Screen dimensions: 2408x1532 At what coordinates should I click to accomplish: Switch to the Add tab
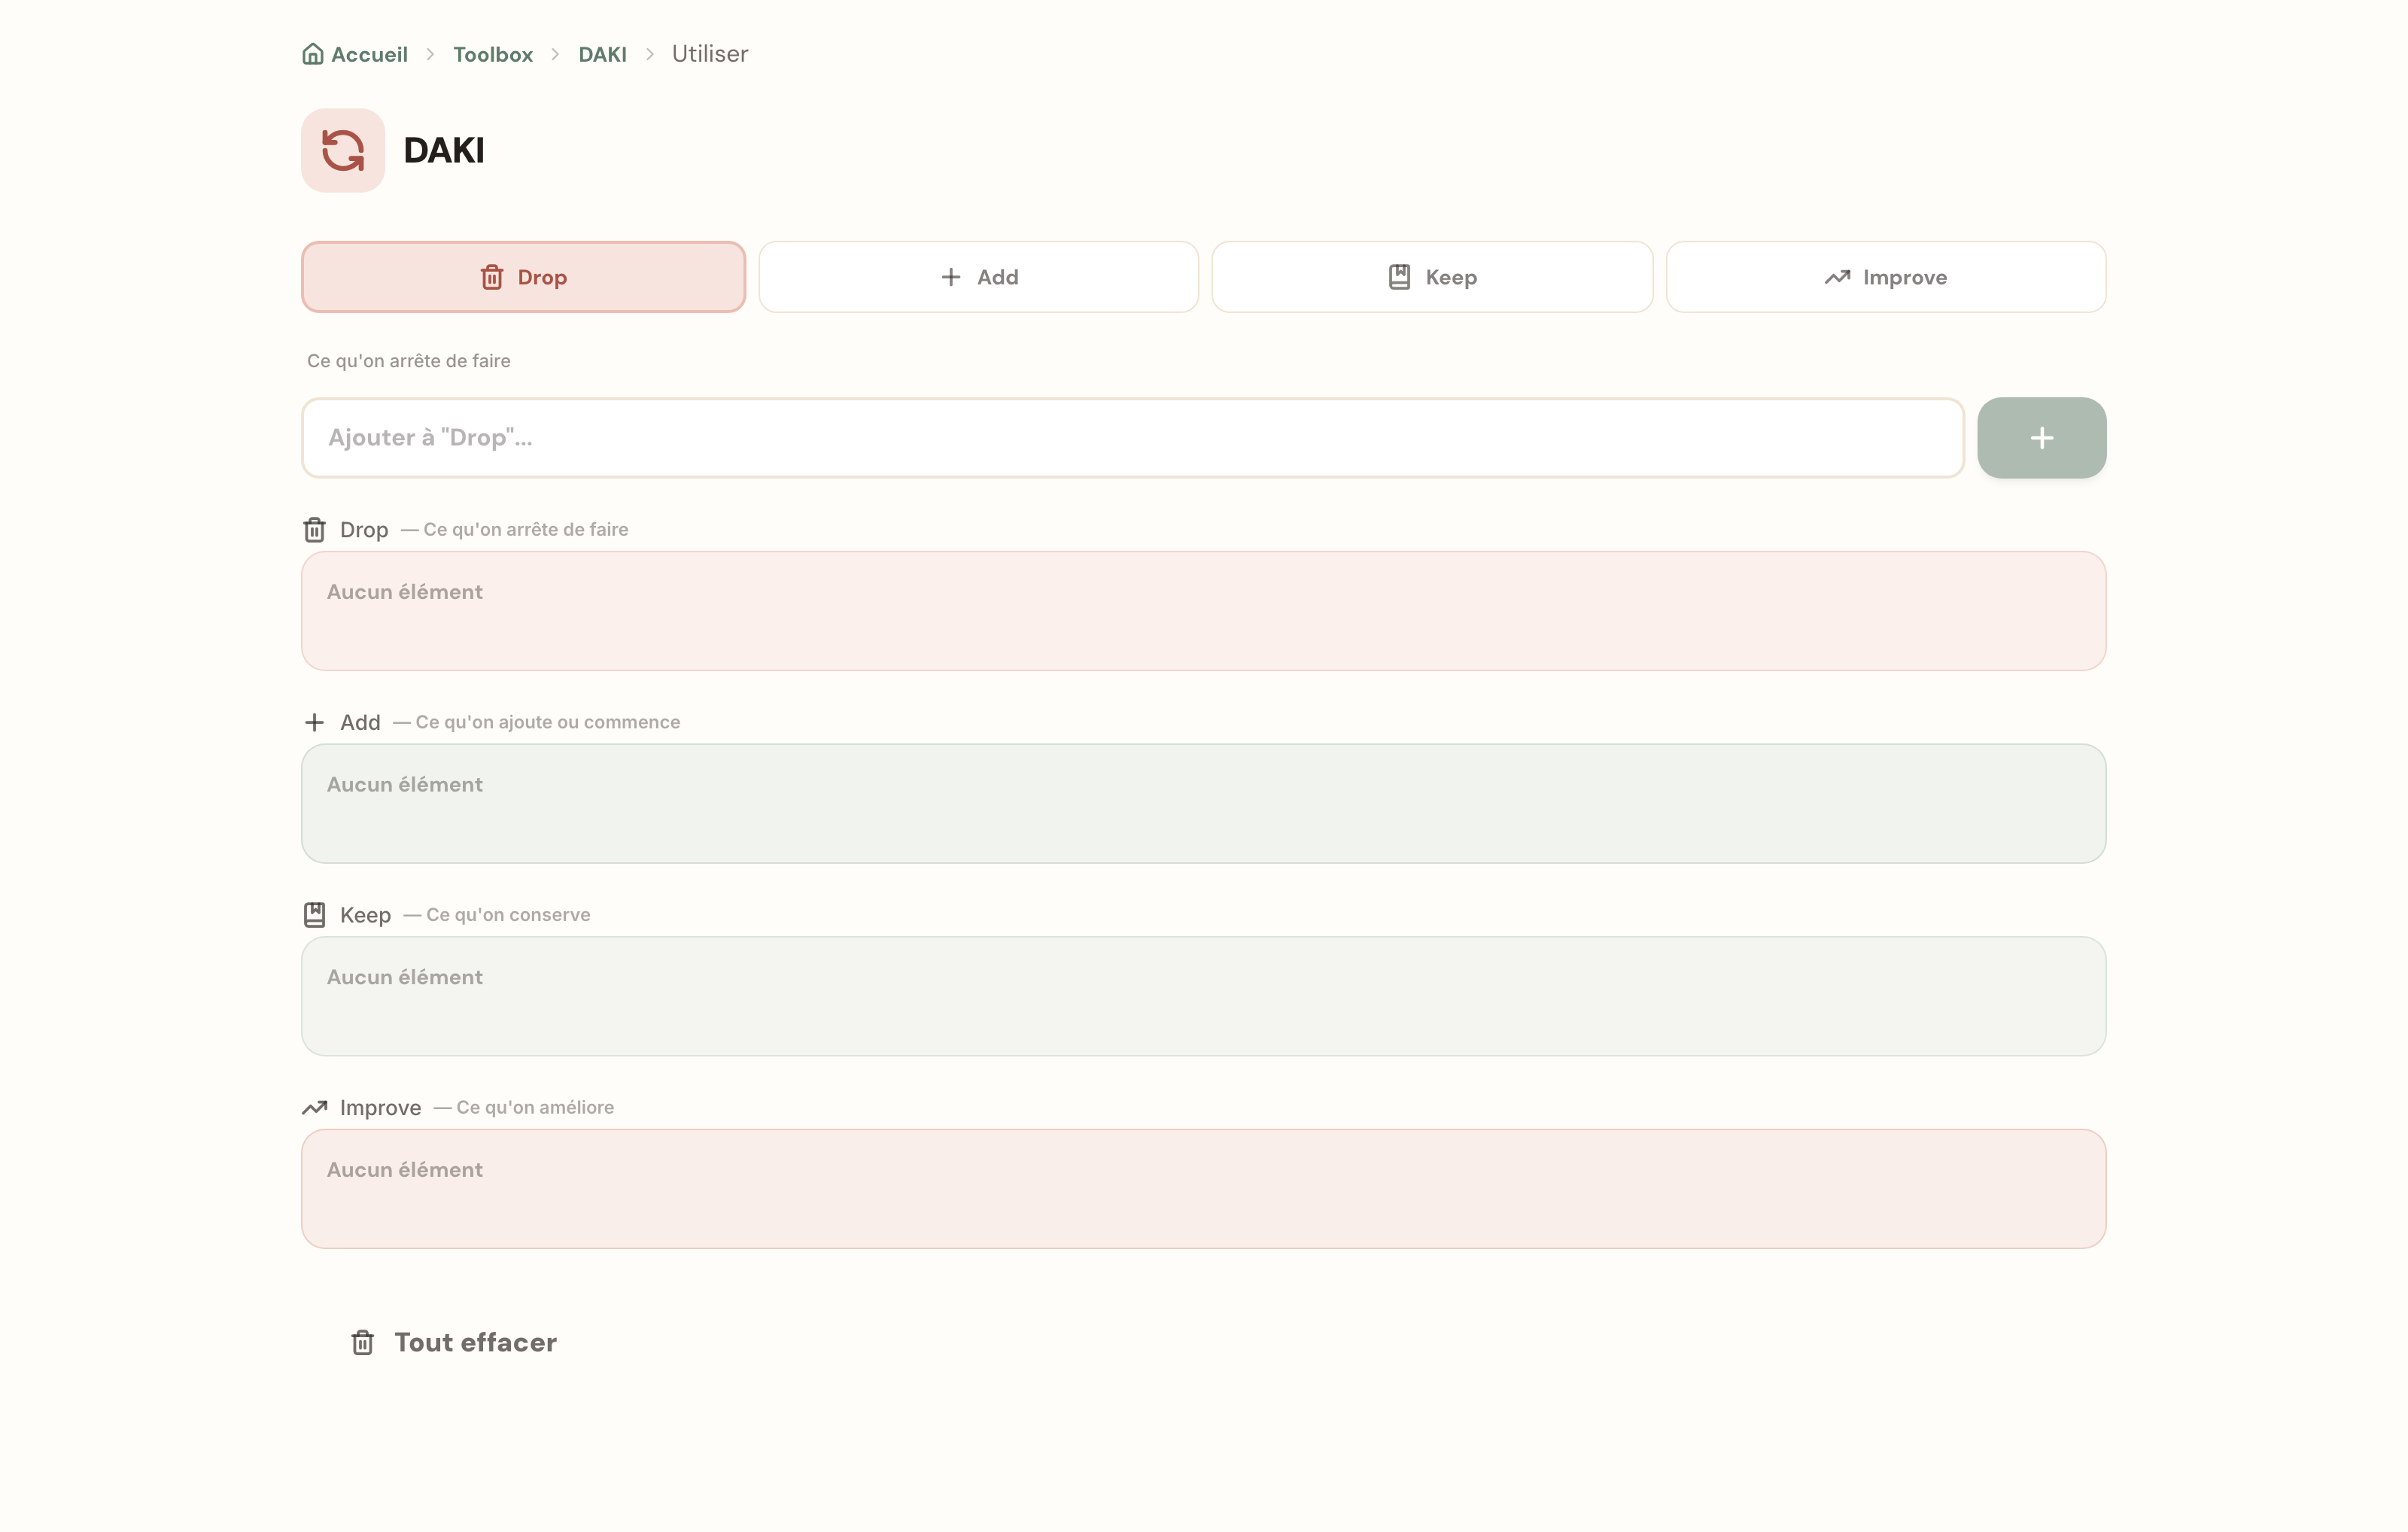pos(979,277)
